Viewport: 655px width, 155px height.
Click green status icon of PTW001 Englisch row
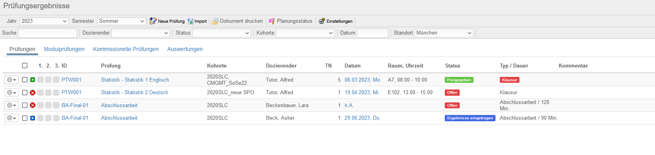[x=33, y=80]
